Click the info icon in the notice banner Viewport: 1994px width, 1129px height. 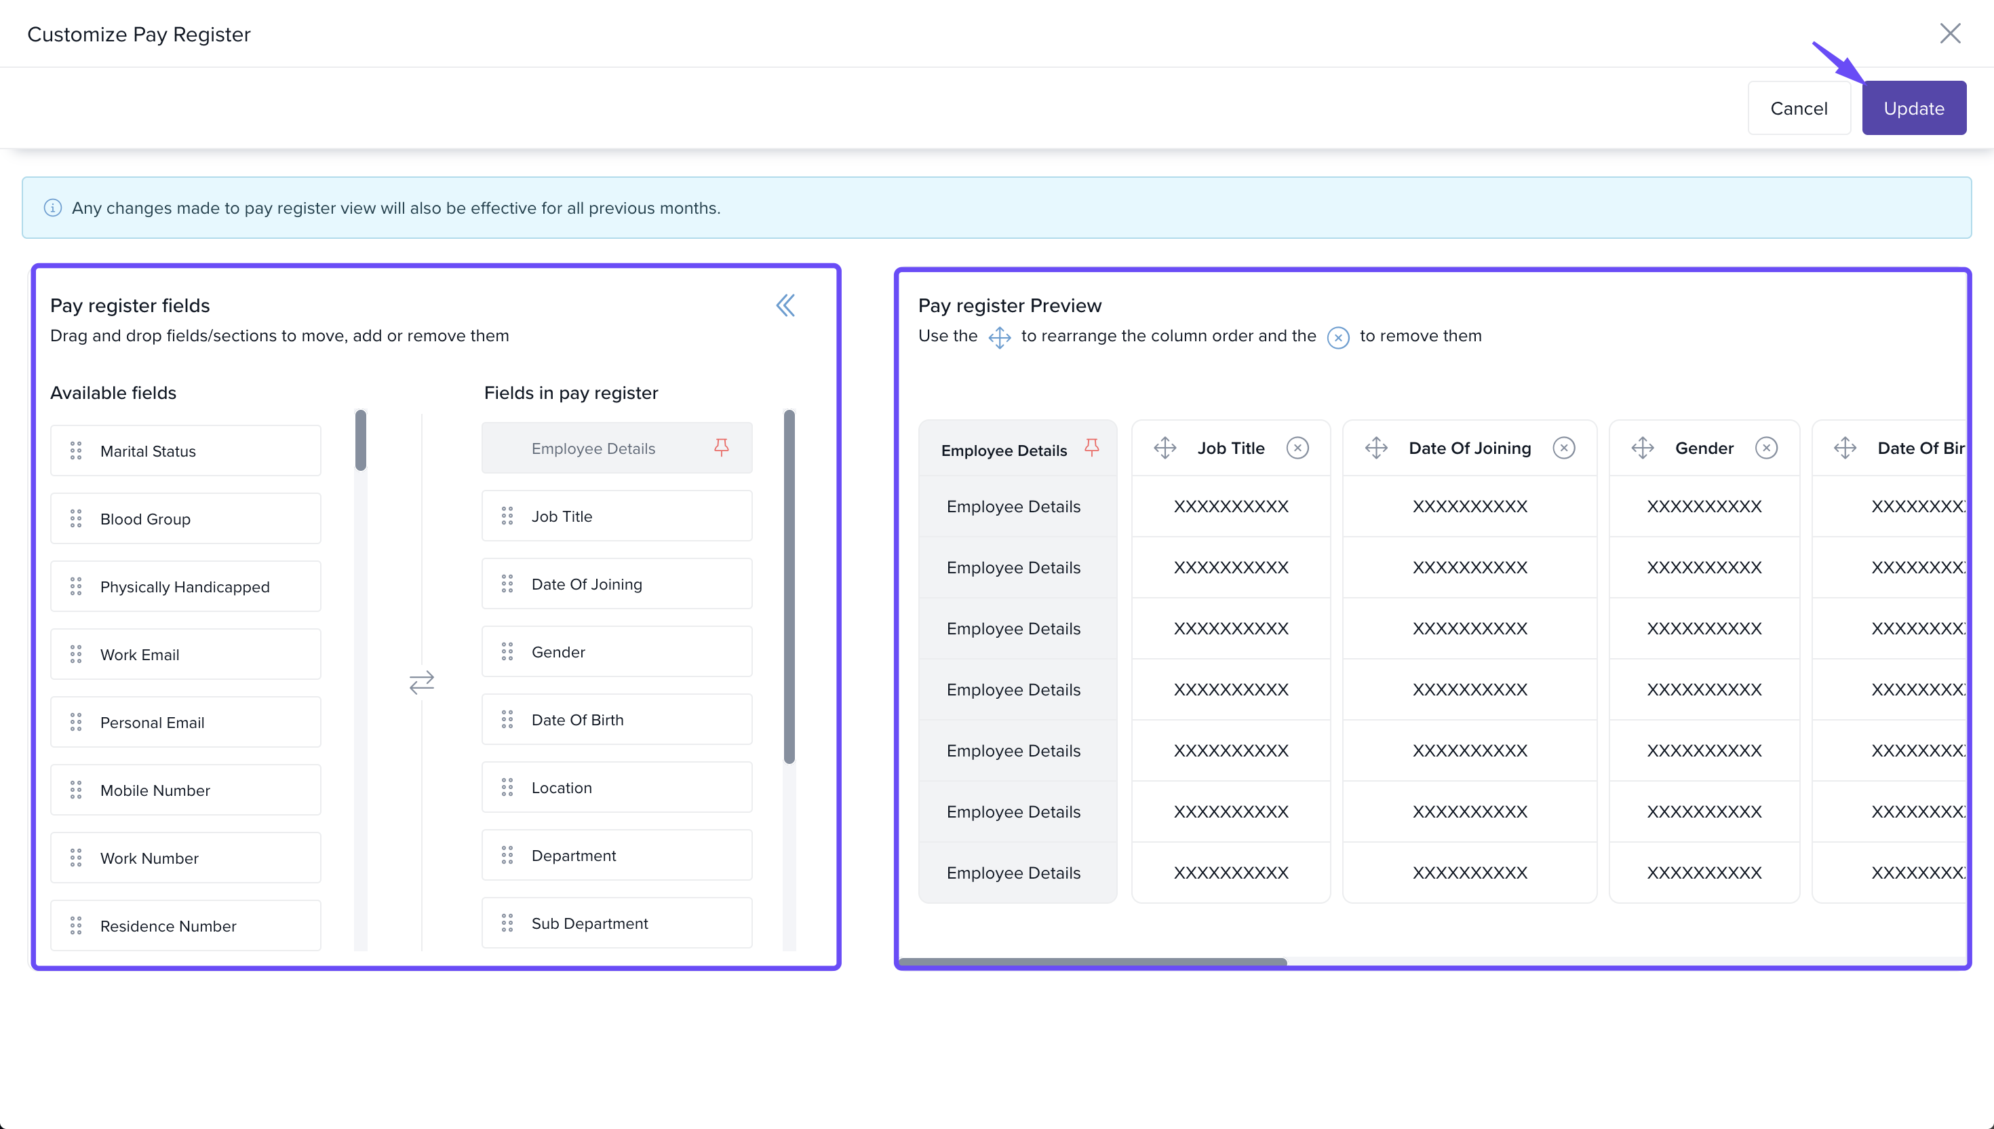pyautogui.click(x=53, y=208)
